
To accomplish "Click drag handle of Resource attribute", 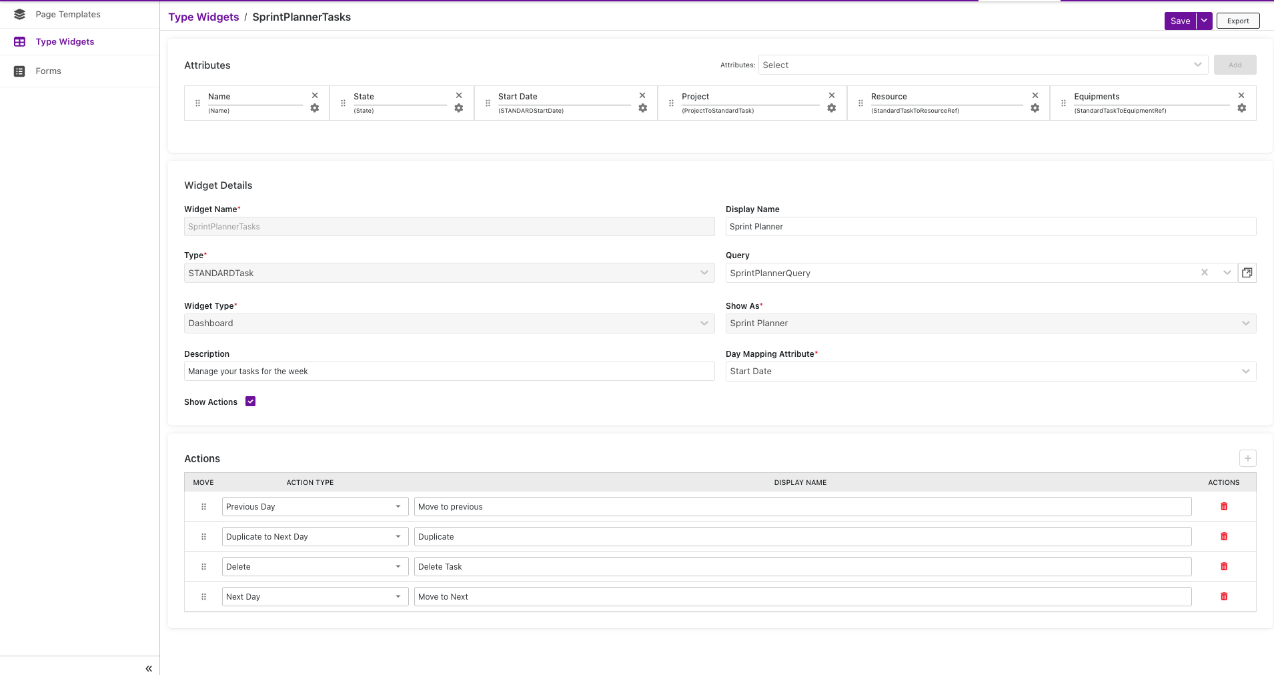I will point(860,103).
